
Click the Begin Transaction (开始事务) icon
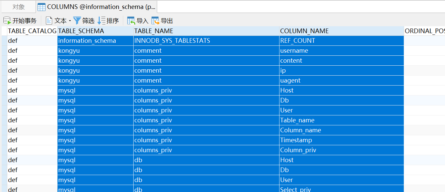[7, 21]
